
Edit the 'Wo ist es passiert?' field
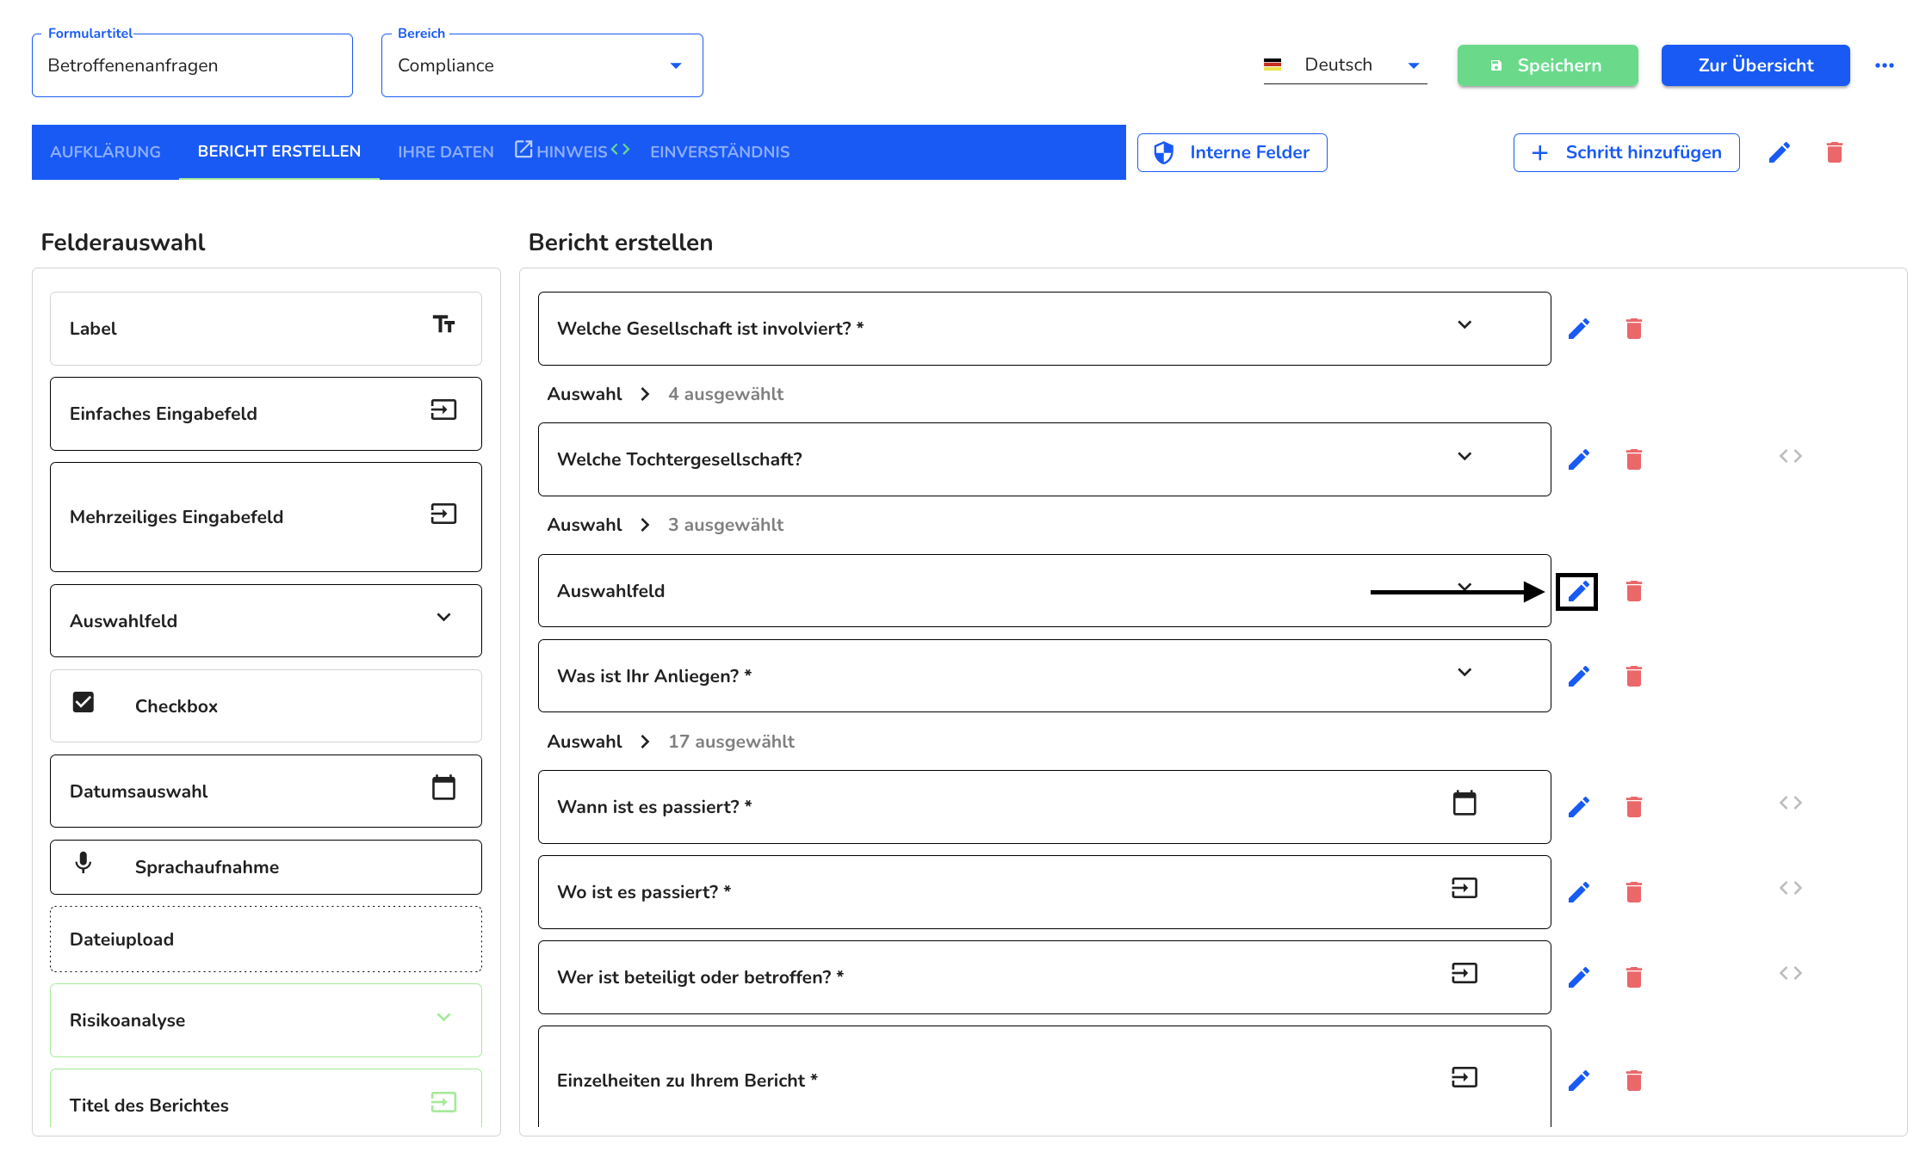point(1578,892)
